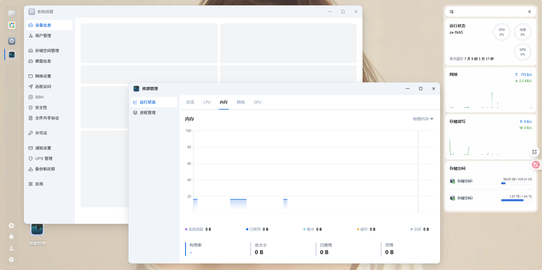Close the 资源管理 window

434,89
